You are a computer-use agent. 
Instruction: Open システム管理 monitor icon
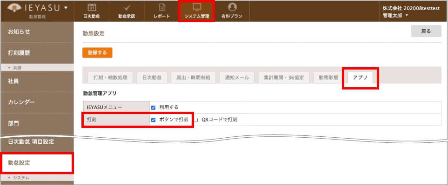pos(197,7)
